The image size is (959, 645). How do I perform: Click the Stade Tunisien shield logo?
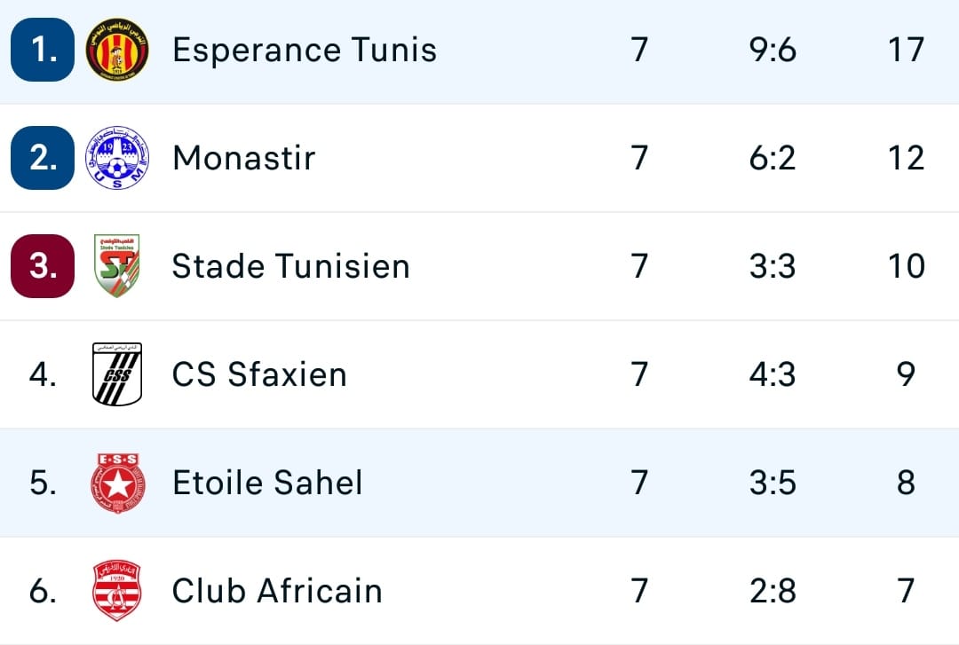(x=117, y=266)
